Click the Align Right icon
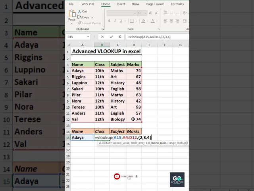The height and width of the screenshot is (191, 254). 177,21
